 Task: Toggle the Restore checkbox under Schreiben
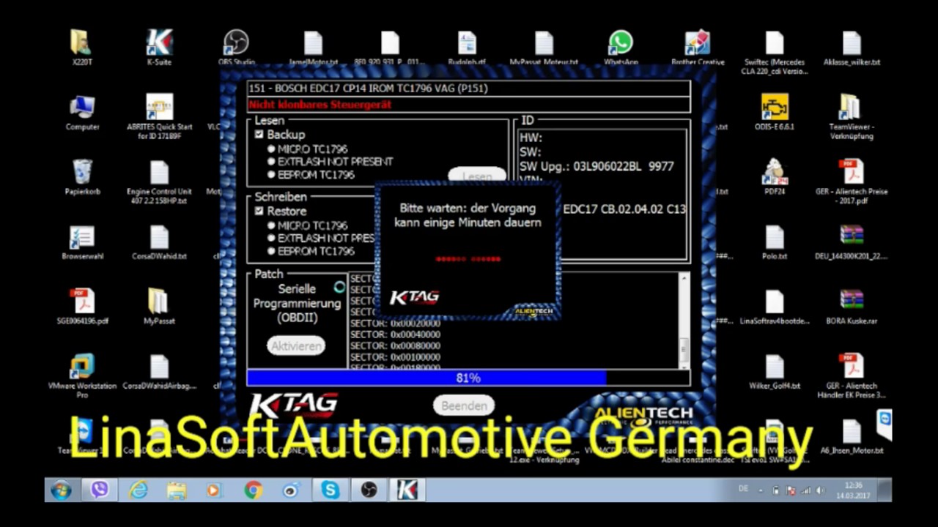click(x=259, y=211)
